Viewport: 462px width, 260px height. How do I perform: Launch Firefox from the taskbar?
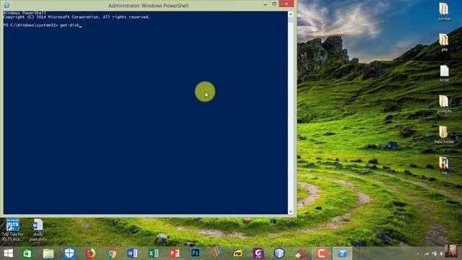click(x=90, y=253)
